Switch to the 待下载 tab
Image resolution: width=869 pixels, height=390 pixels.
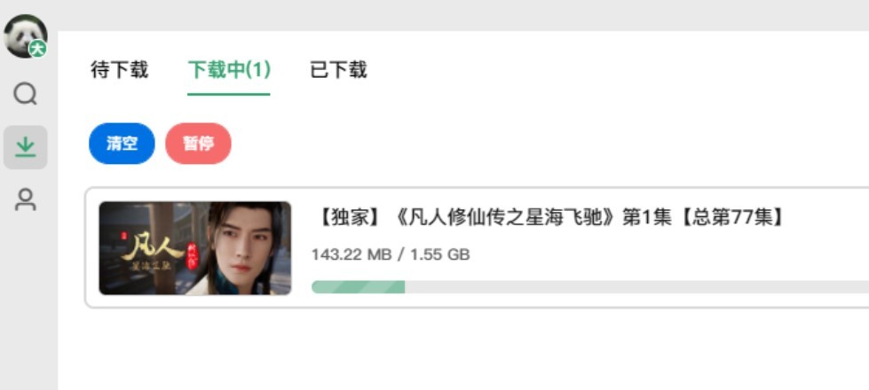[x=119, y=70]
